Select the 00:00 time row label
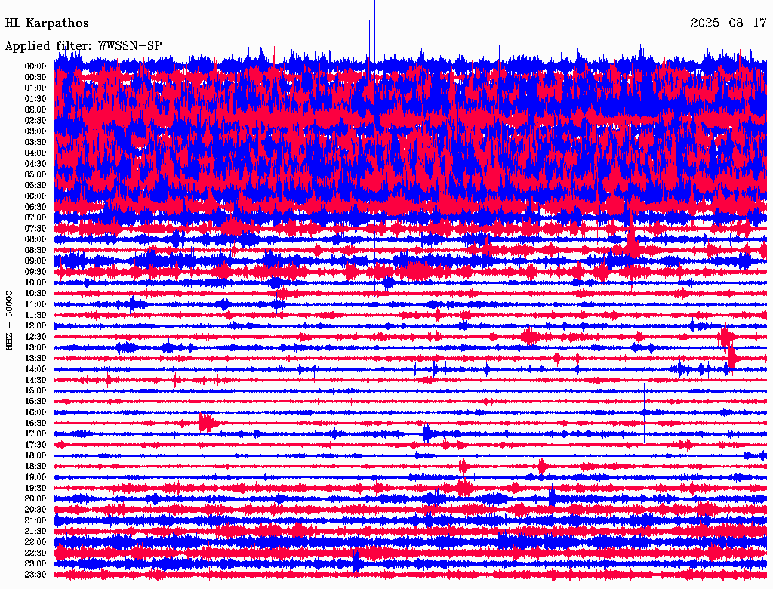 (x=35, y=66)
